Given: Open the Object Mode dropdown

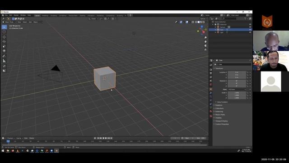Looking at the screenshot, I should [x=9, y=22].
